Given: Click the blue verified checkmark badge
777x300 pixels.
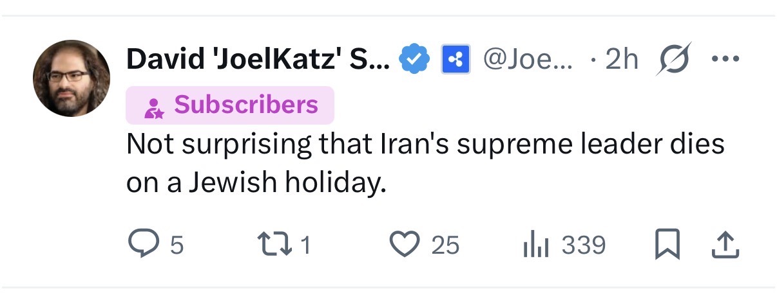Looking at the screenshot, I should click(x=416, y=60).
